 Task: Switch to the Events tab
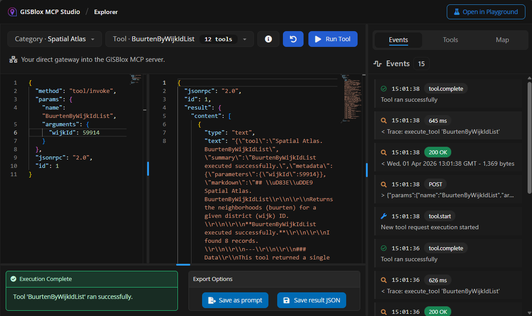click(398, 40)
